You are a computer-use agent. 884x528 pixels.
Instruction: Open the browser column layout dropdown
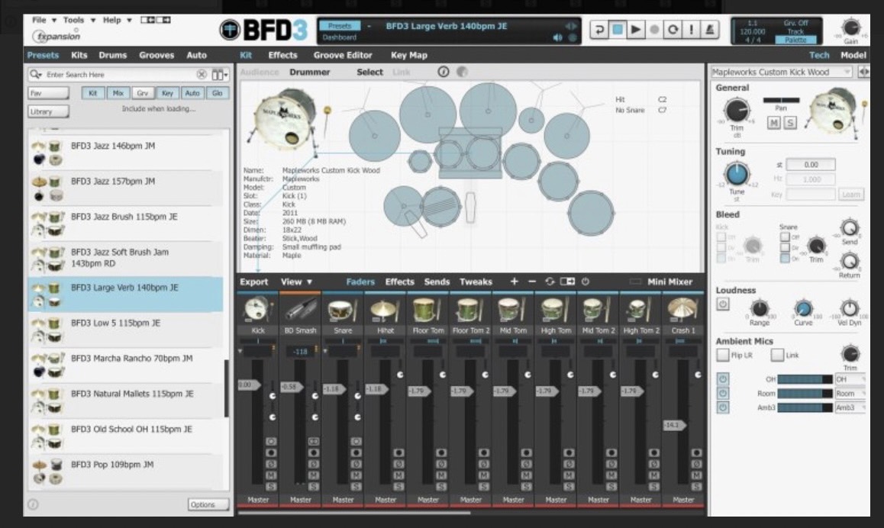coord(219,74)
